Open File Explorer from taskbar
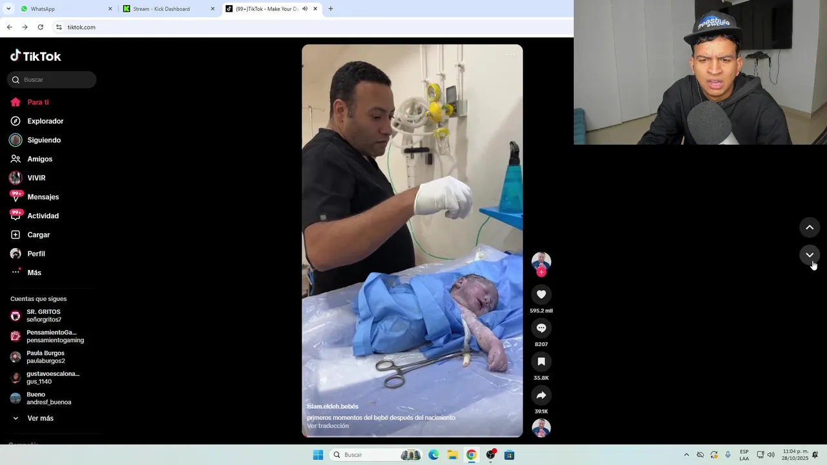The width and height of the screenshot is (827, 465). pos(452,455)
